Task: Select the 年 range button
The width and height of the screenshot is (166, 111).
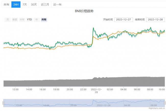Action: pos(37,20)
